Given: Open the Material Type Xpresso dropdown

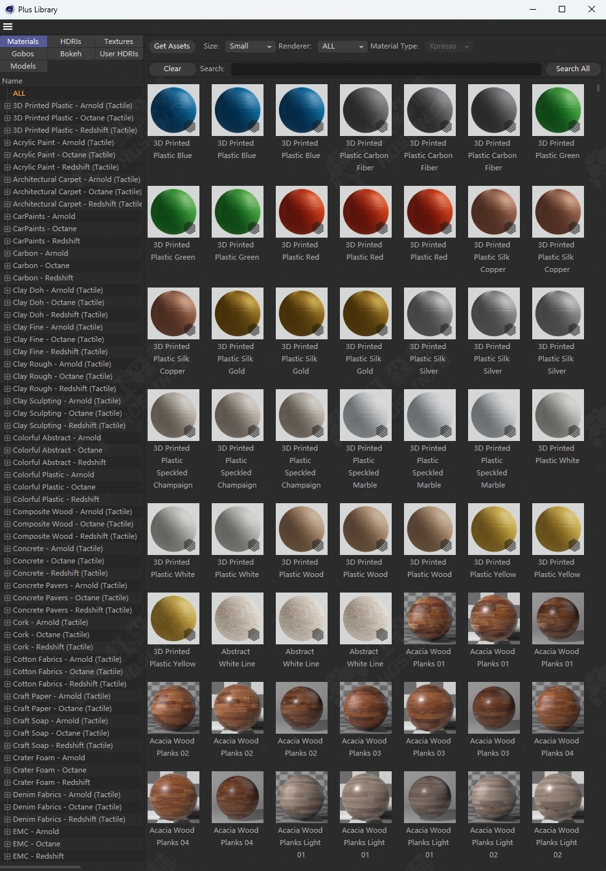Looking at the screenshot, I should [x=448, y=47].
